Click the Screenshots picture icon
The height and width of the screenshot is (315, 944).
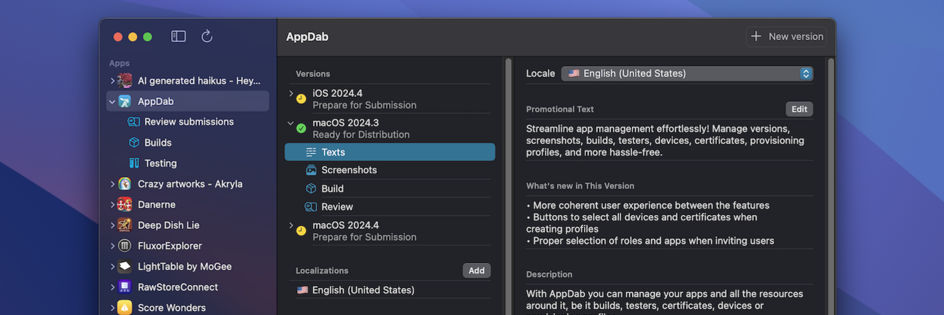point(311,170)
